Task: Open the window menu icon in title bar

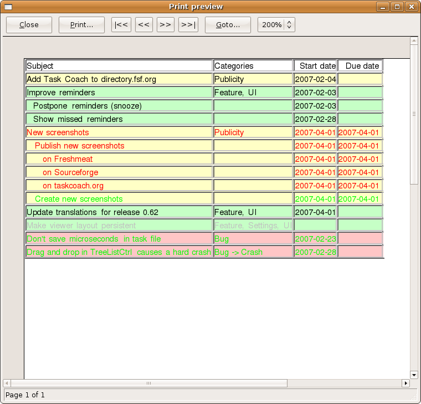Action: [8, 7]
